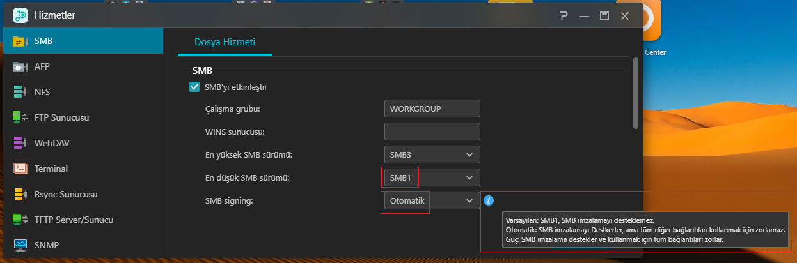Open the AFP service section
Image resolution: width=797 pixels, height=263 pixels.
click(x=82, y=66)
